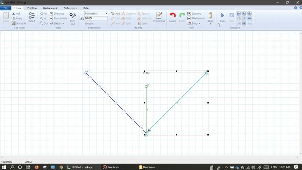Screen dimensions: 302x170
Task: Click the Firefox icon in taskbar
Action: (37, 167)
